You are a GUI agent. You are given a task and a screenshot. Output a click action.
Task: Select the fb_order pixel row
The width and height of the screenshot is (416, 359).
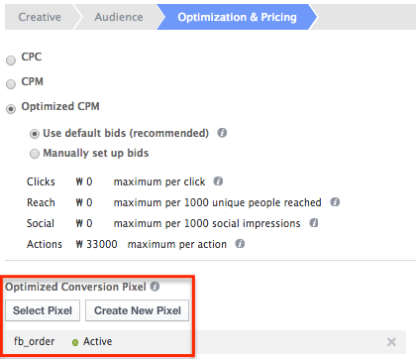point(205,341)
